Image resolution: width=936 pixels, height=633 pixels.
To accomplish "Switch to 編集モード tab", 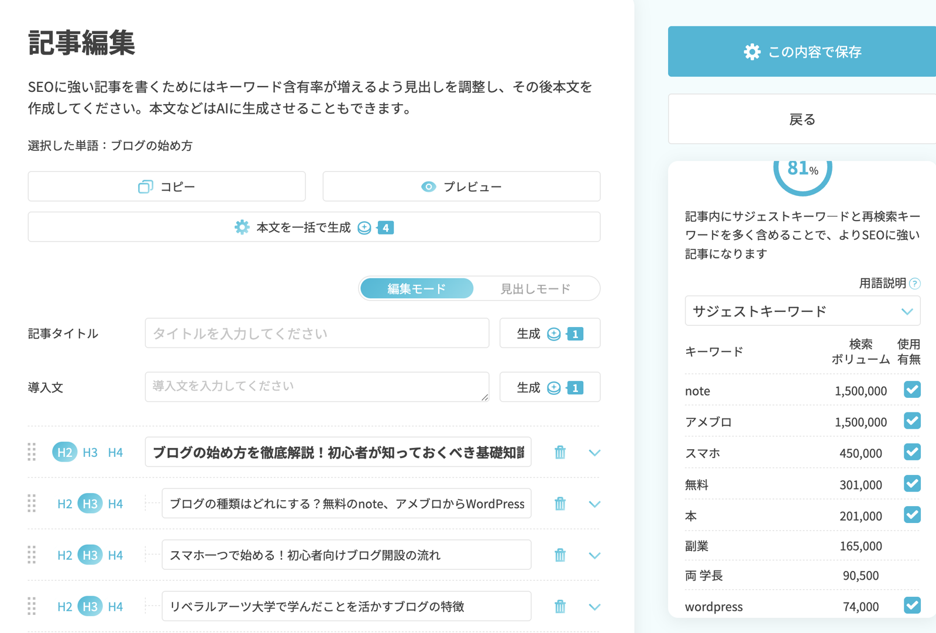I will [x=417, y=288].
